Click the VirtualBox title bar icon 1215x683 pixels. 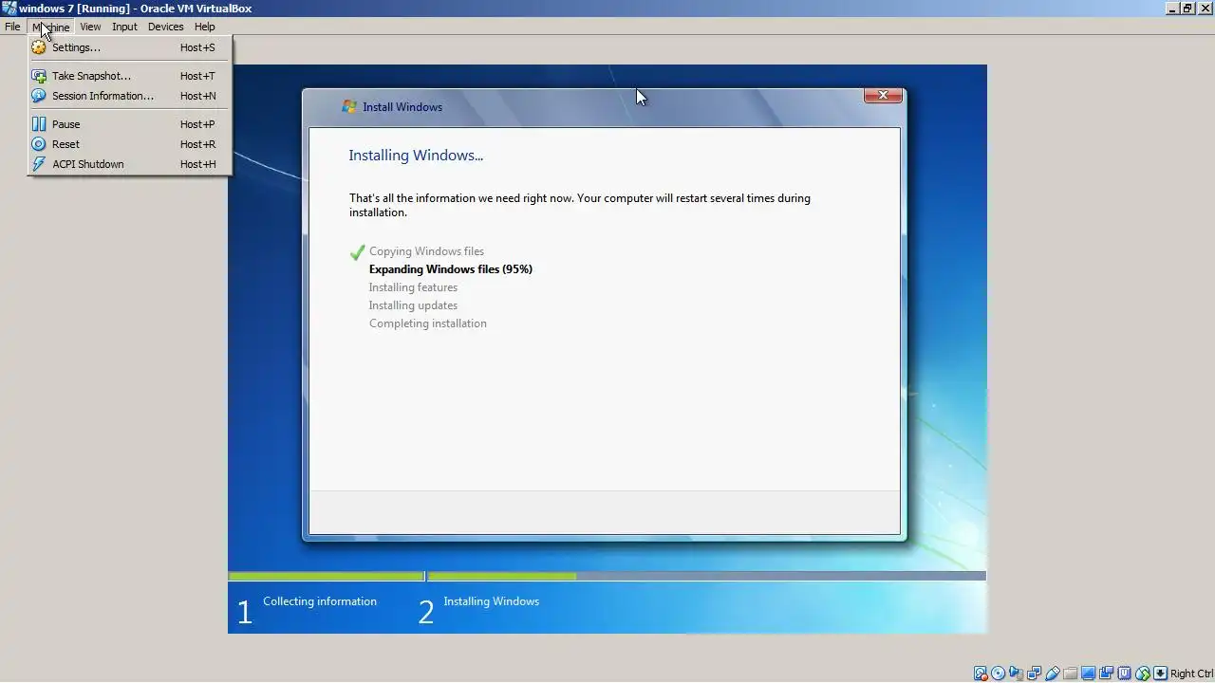pos(9,9)
